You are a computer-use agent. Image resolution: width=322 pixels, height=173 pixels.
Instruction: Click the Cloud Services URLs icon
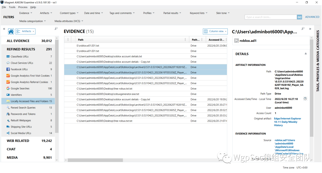pyautogui.click(x=8, y=63)
